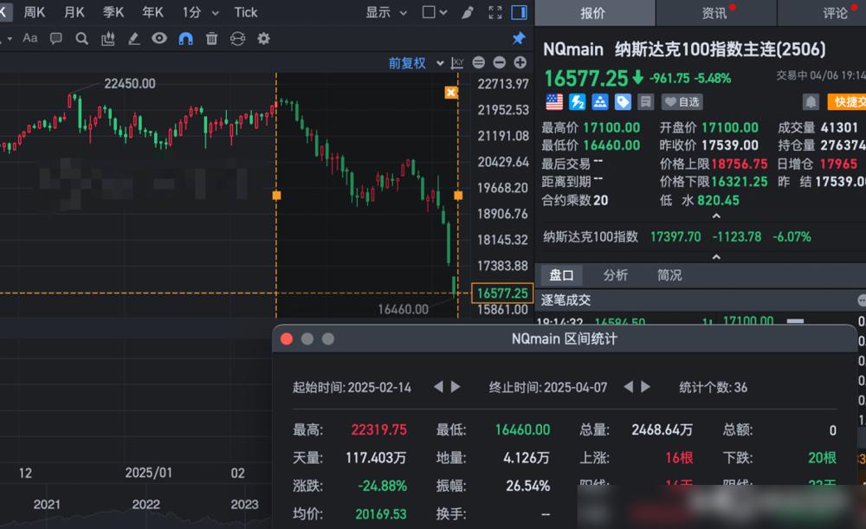The height and width of the screenshot is (529, 866).
Task: Click the 振幅 26.54% value
Action: [527, 486]
